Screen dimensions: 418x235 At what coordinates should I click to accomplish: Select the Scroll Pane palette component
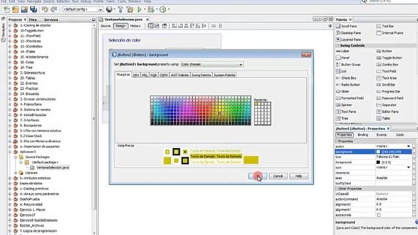tap(346, 26)
